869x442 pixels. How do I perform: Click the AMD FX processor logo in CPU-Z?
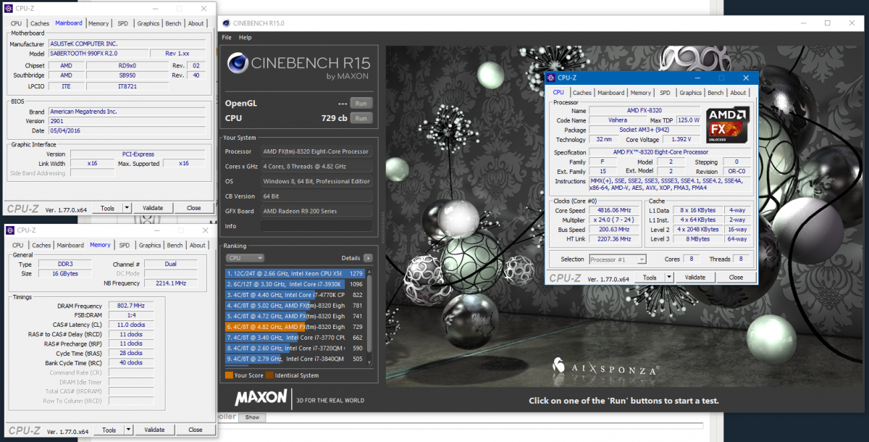tap(728, 125)
